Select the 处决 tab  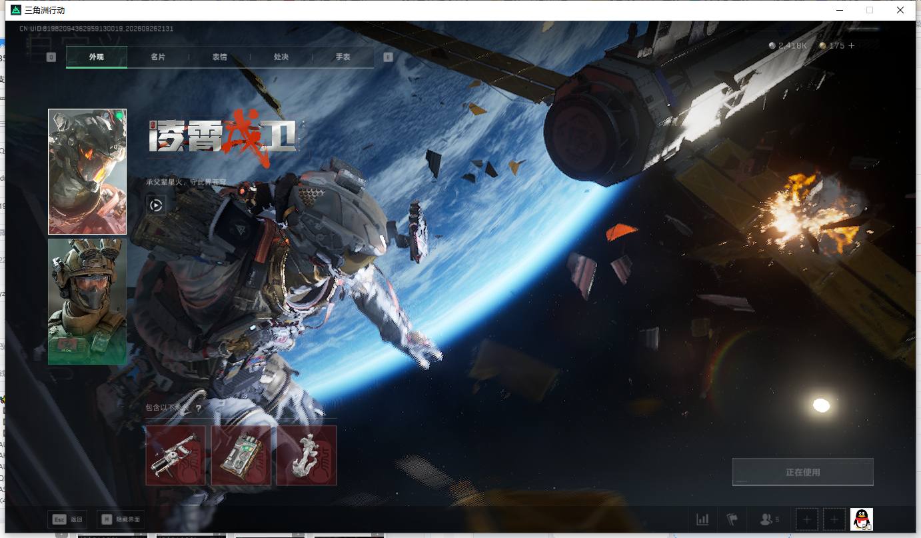pos(281,57)
